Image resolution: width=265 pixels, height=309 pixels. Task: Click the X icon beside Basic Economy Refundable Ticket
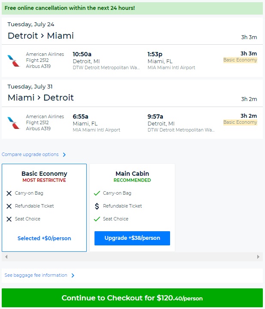point(9,206)
